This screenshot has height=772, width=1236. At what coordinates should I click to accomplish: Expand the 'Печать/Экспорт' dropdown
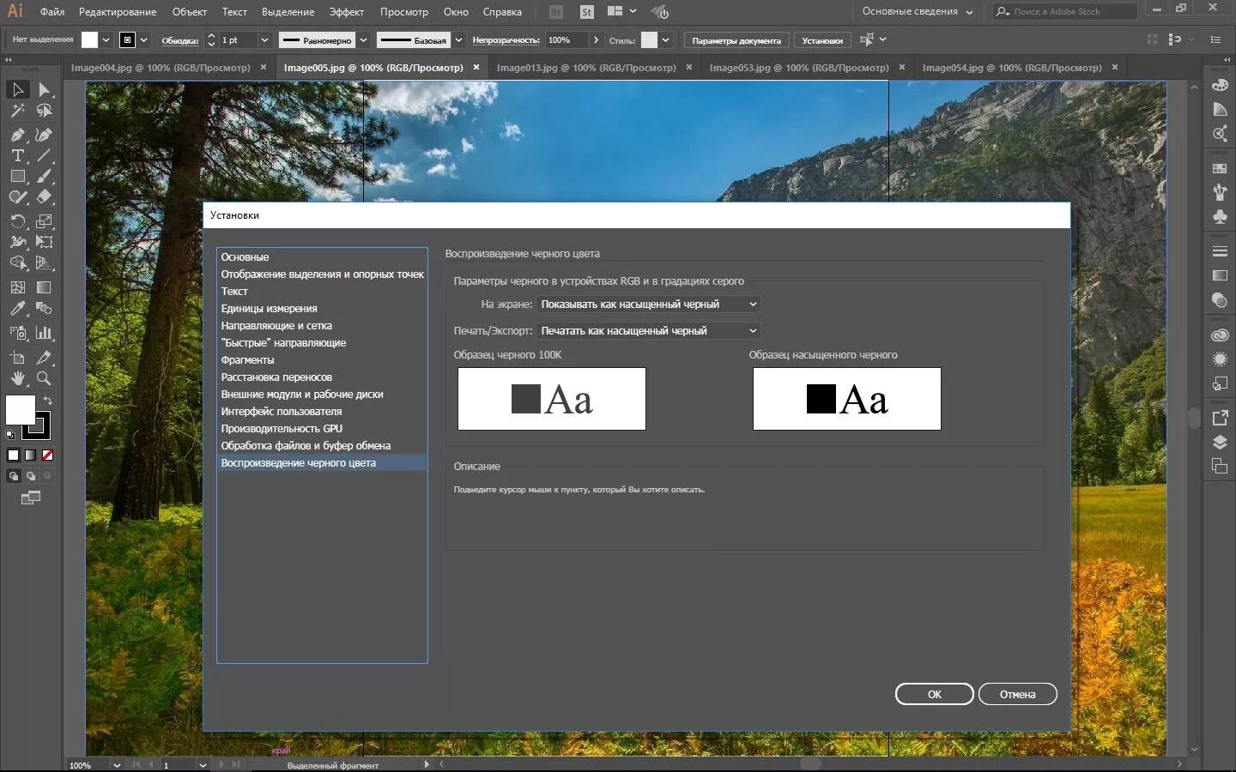(x=648, y=330)
